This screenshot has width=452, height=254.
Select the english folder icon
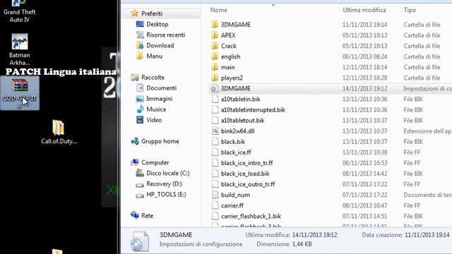click(215, 56)
